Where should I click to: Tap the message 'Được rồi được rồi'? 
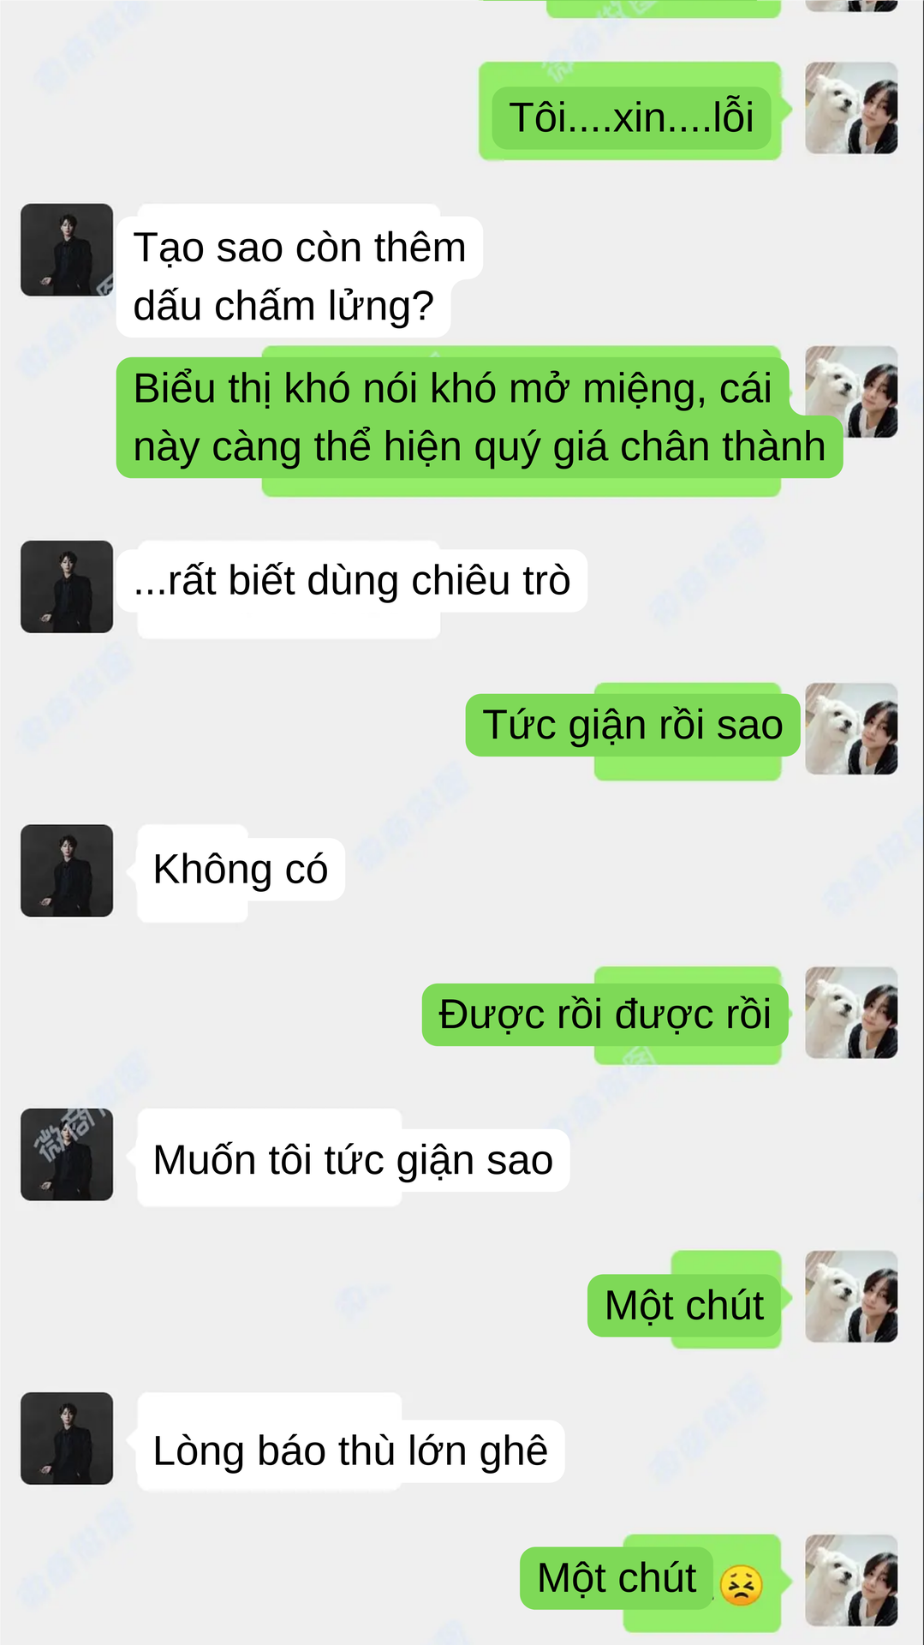click(605, 1014)
